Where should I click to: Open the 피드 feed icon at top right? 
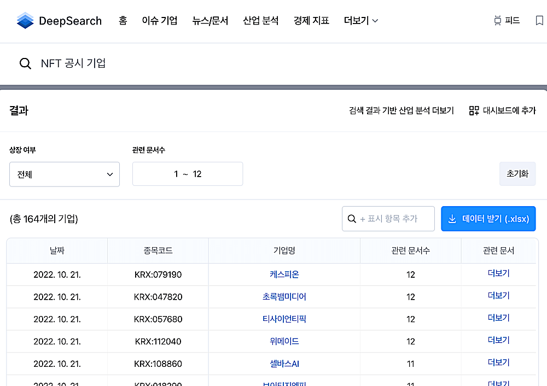(x=497, y=20)
